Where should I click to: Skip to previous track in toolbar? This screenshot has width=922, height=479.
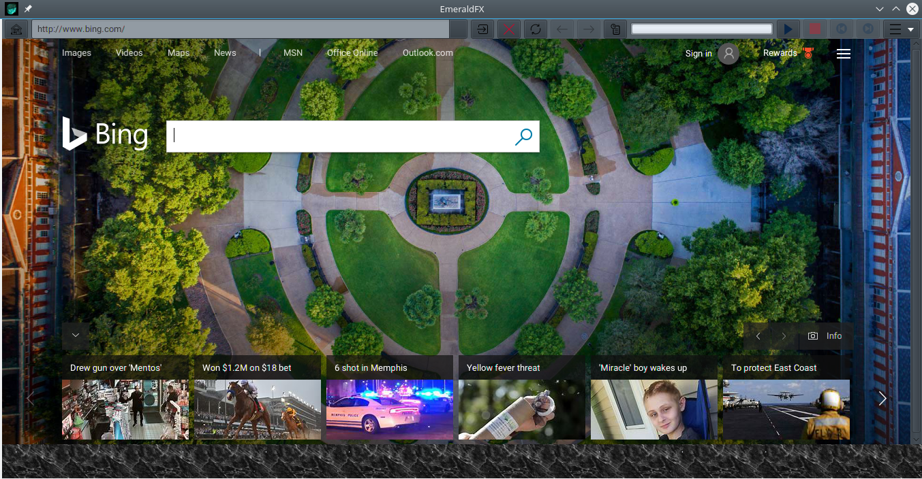pos(841,29)
